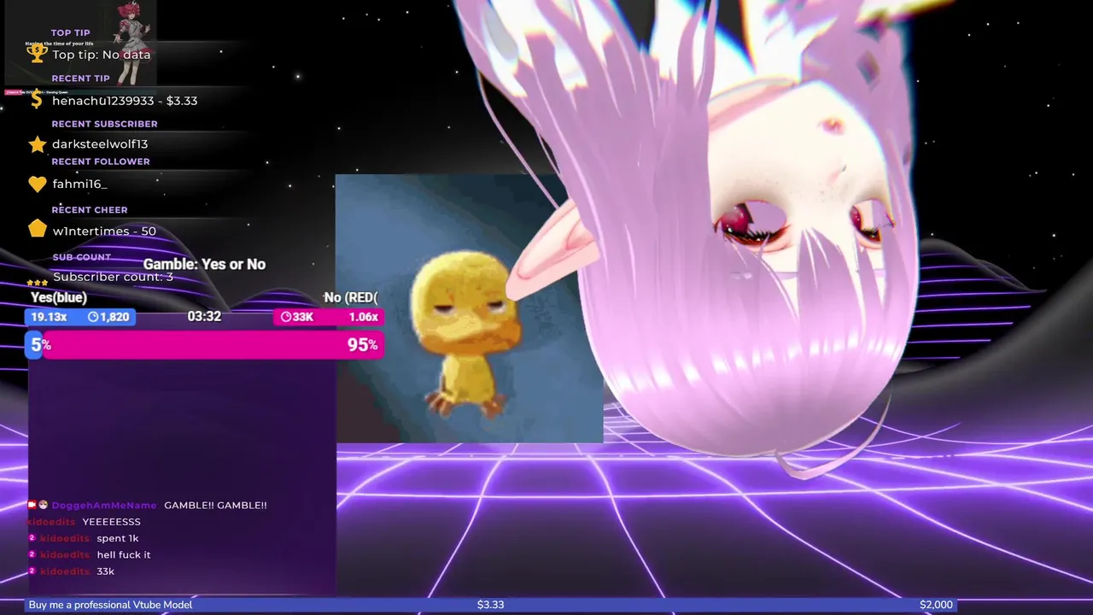Click the $2,000 goal target amount
Viewport: 1093px width, 615px height.
tap(936, 605)
